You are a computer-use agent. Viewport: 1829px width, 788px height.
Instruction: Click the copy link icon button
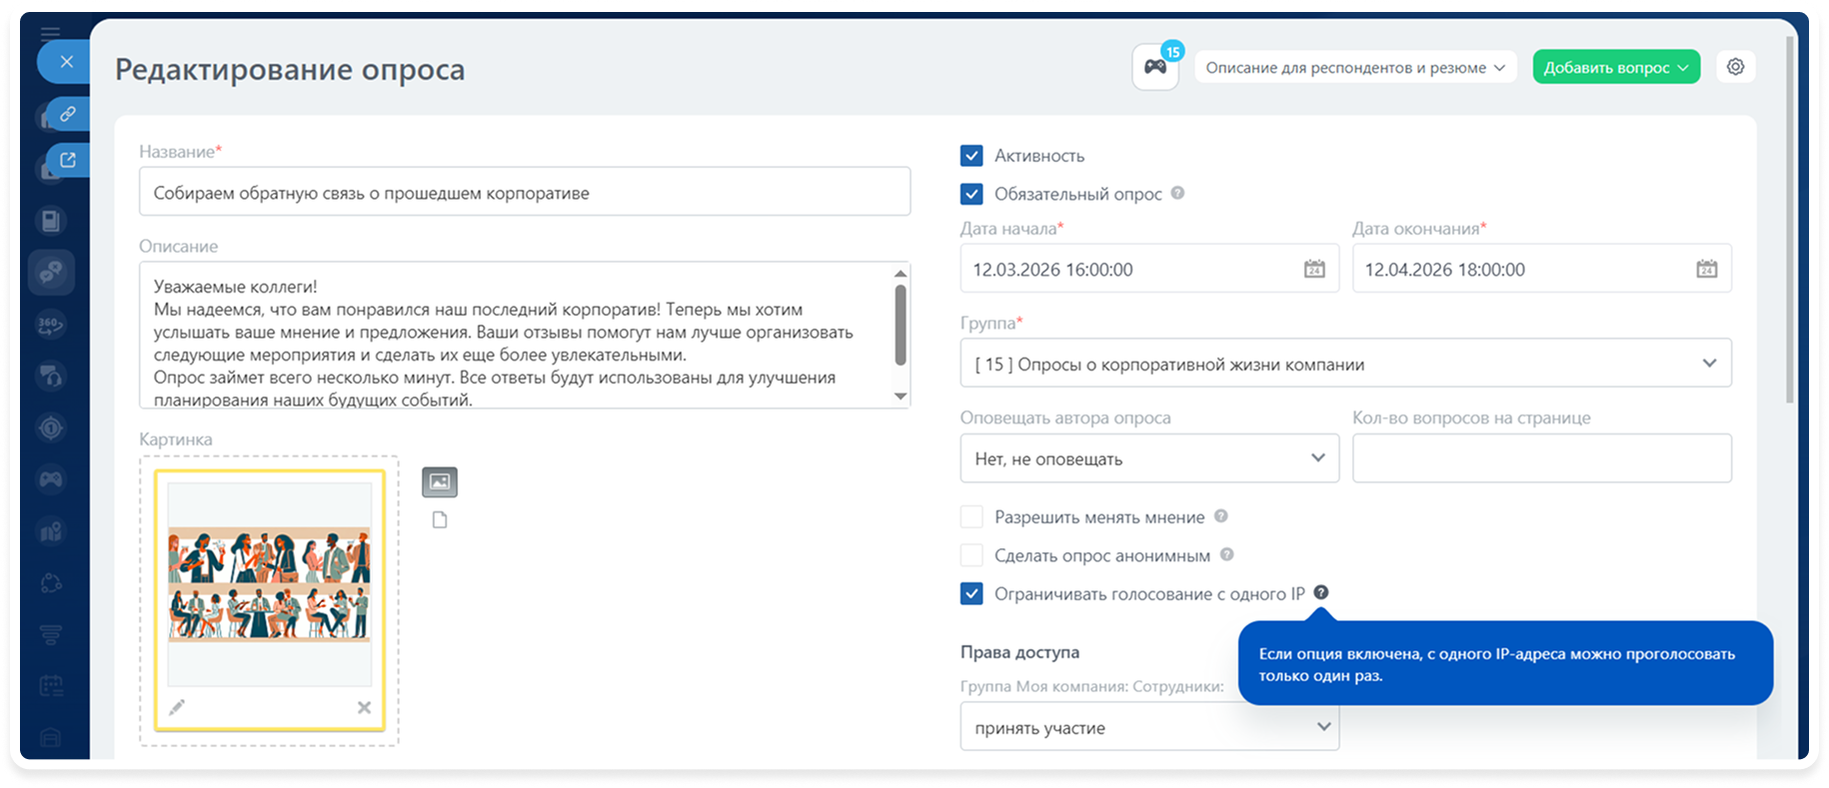67,114
